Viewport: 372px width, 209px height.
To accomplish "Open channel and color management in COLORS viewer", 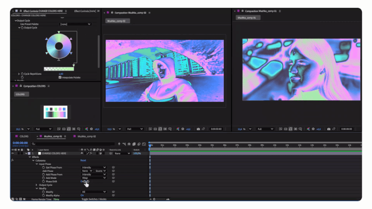I will pyautogui.click(x=86, y=129).
